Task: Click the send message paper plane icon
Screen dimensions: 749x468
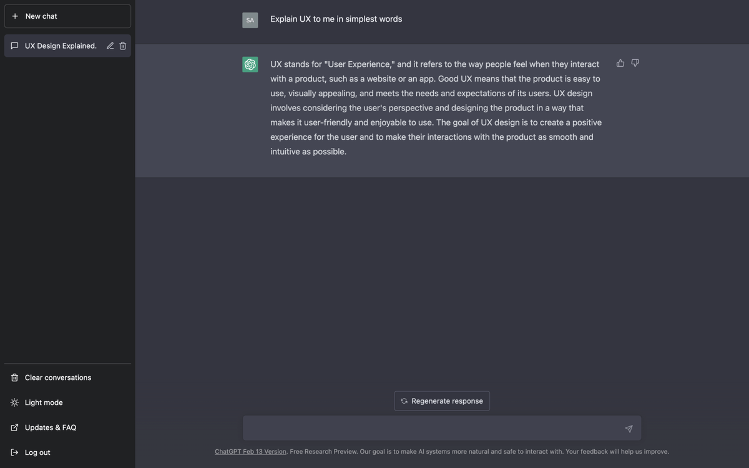Action: pos(629,429)
